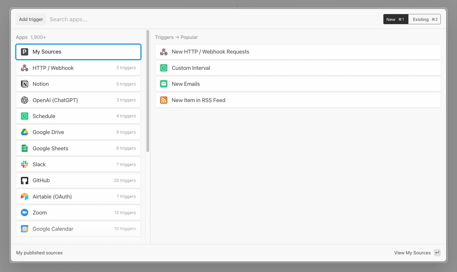The image size is (457, 272).
Task: Select the OpenAI (ChatGPT) app label
Action: (55, 100)
